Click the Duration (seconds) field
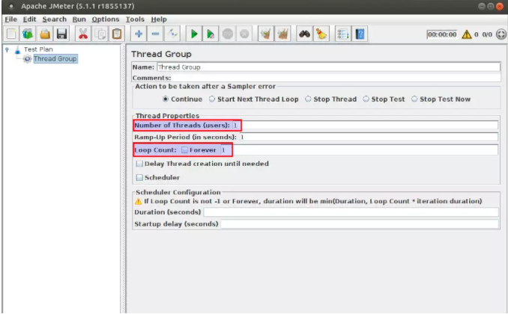Viewport: 508px width, 314px height. (351, 212)
